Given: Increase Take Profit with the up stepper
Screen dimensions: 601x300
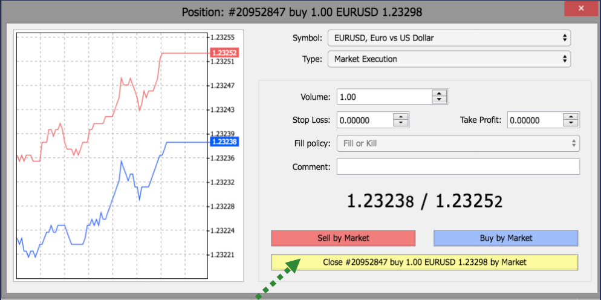Looking at the screenshot, I should (571, 117).
